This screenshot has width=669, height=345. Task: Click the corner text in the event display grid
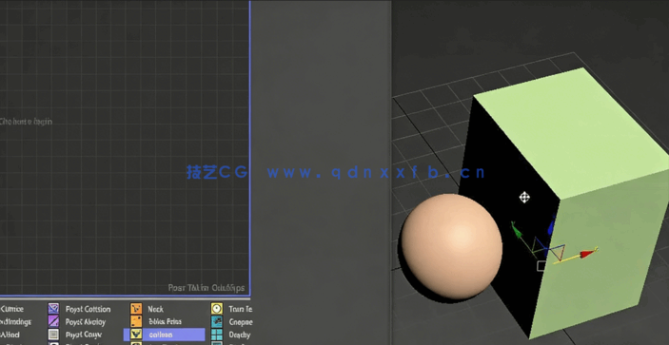[207, 288]
